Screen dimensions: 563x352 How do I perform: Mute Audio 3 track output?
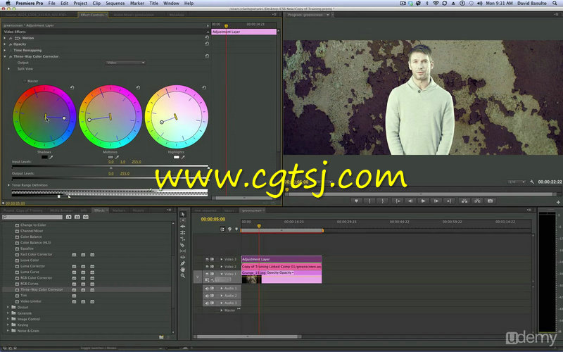tap(207, 303)
